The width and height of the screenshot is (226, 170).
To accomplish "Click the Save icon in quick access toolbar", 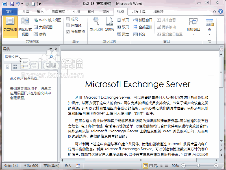I will [12, 4].
